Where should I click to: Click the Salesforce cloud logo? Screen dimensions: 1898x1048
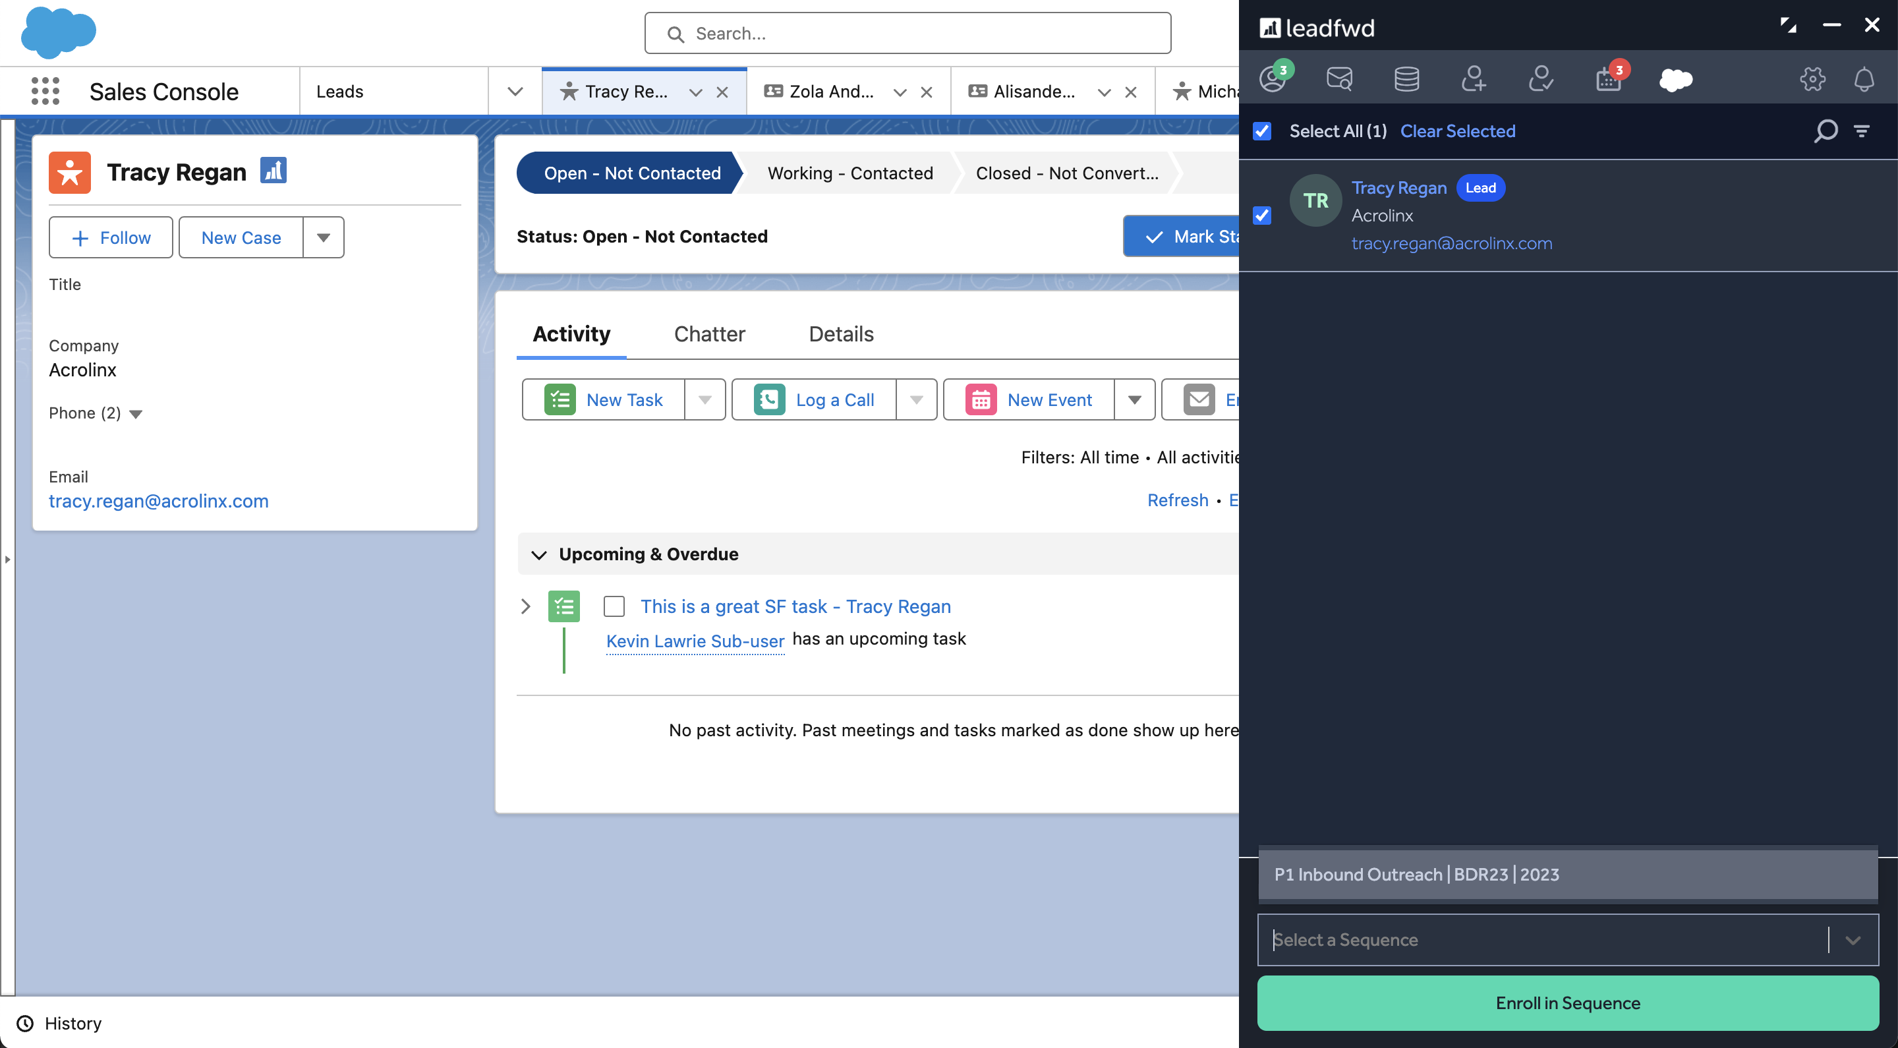coord(58,32)
